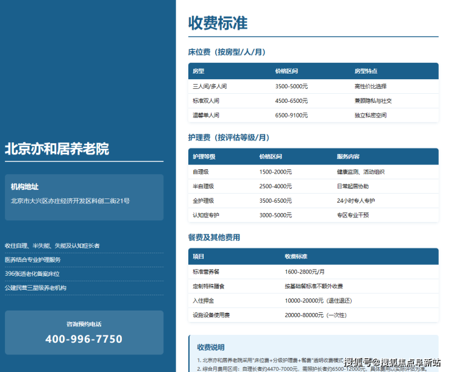Select the 床位费（按房型/人/月）section title
This screenshot has height=372, width=451.
point(227,52)
